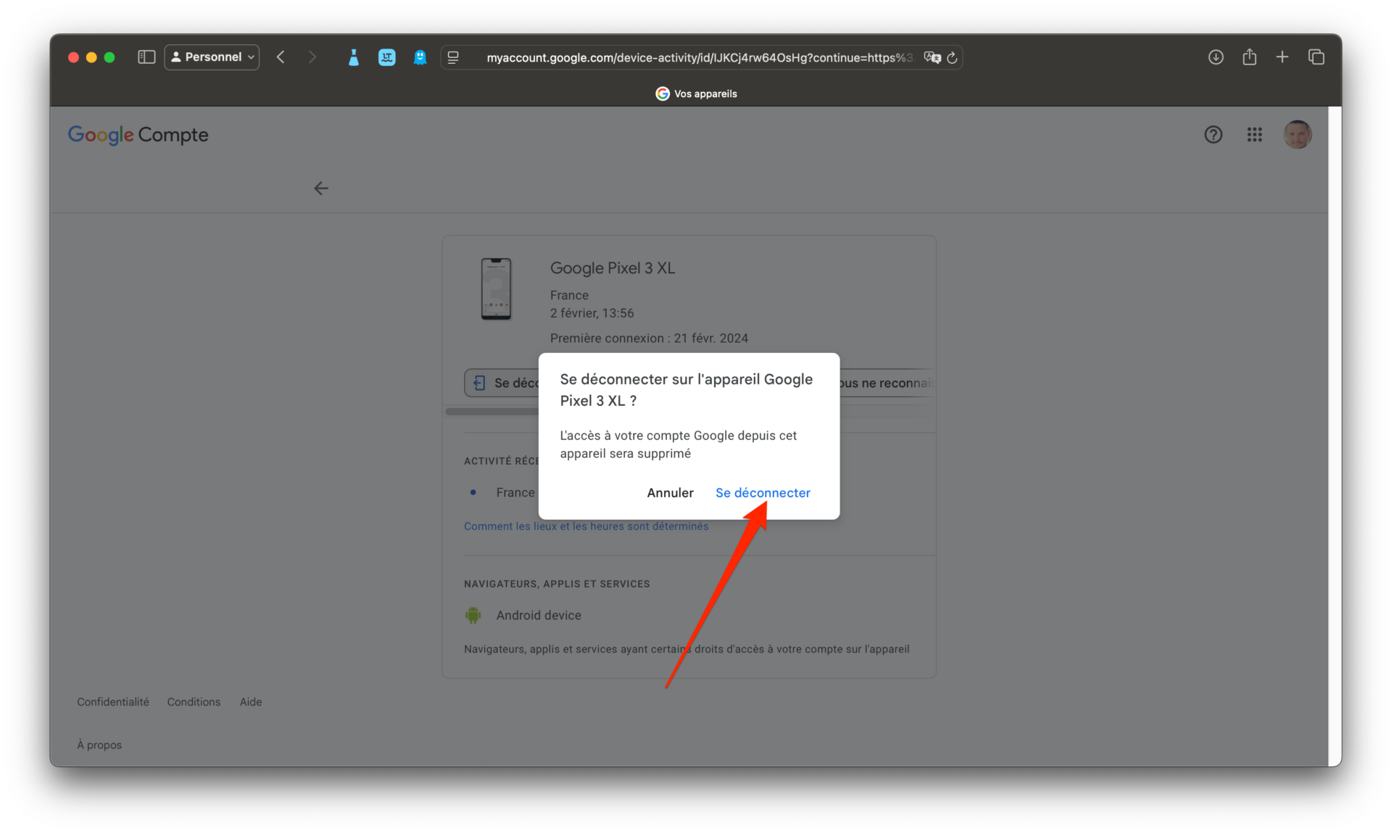
Task: Open the Google apps grid icon
Action: tap(1254, 135)
